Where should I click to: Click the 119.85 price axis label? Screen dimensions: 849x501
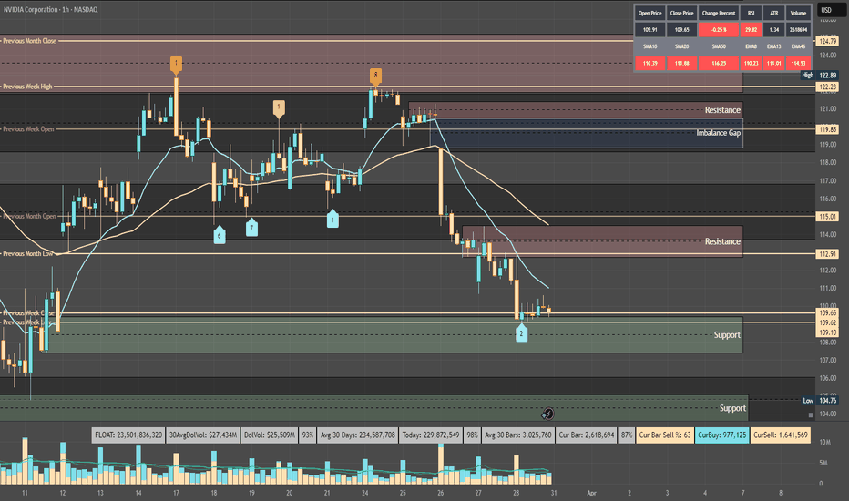tap(827, 129)
